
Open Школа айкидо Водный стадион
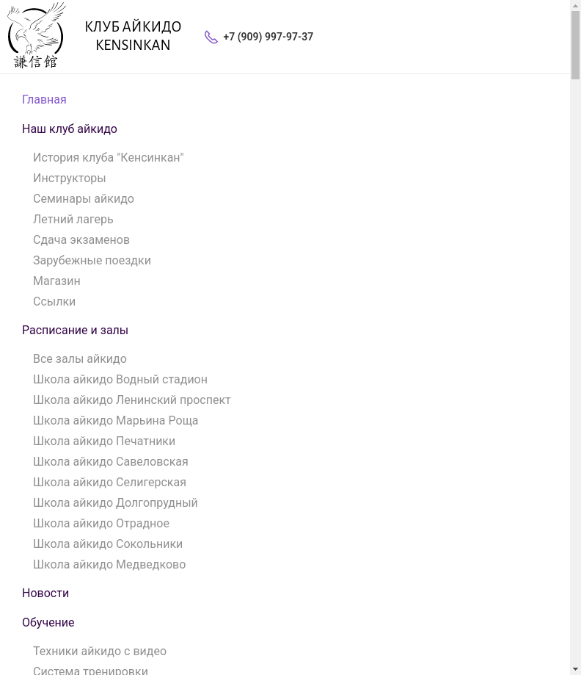point(120,380)
